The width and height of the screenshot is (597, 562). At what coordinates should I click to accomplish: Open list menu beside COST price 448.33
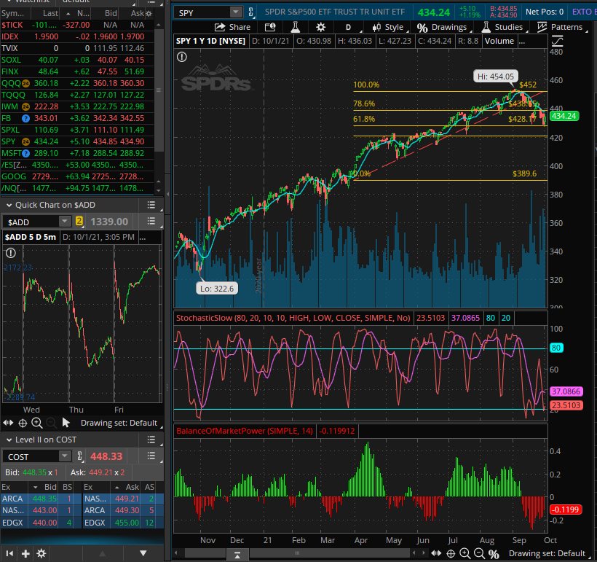click(151, 456)
